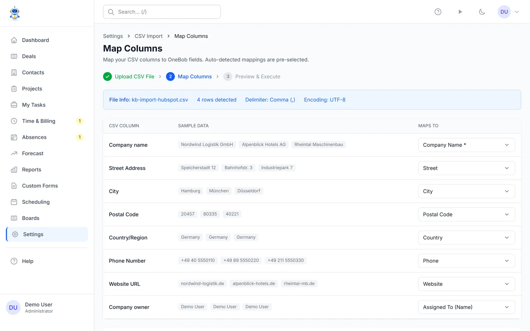Click the sample chip München
This screenshot has height=331, width=530.
click(219, 191)
